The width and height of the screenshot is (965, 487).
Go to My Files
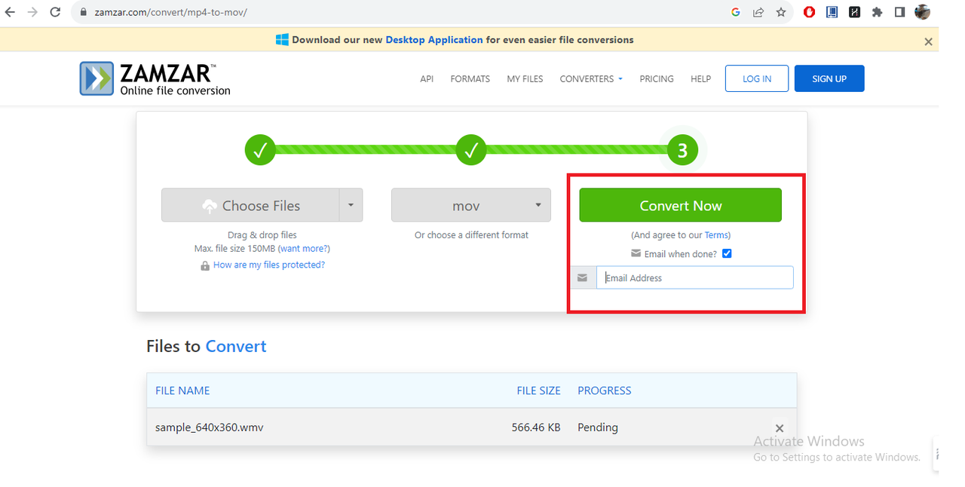point(525,78)
